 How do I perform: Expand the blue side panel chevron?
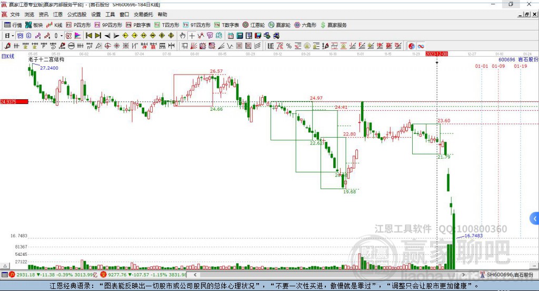click(535, 219)
